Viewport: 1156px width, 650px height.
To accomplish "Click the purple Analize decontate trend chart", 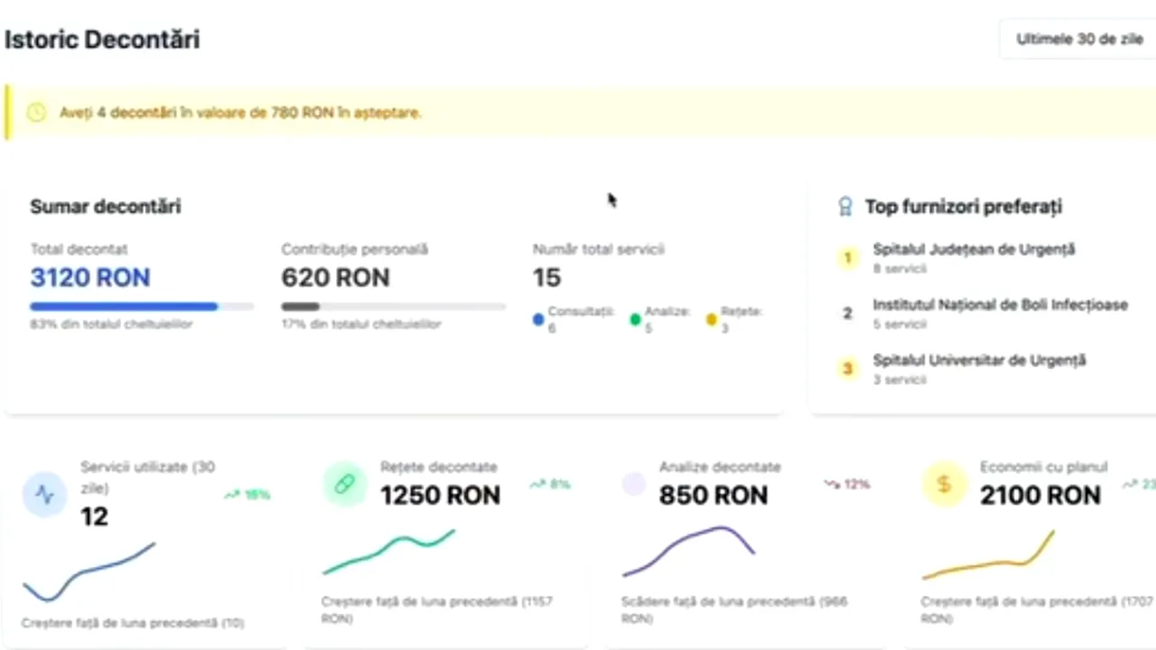I will (688, 551).
